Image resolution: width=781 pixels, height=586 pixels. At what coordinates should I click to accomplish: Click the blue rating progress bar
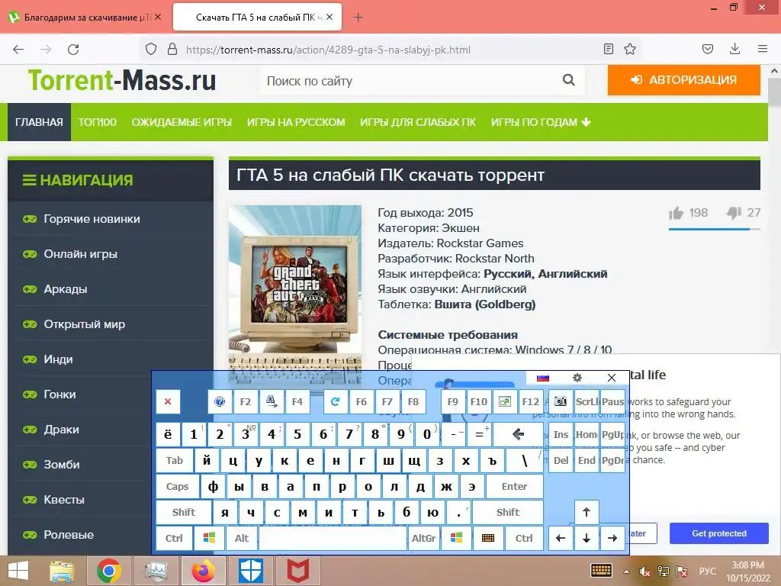point(714,229)
